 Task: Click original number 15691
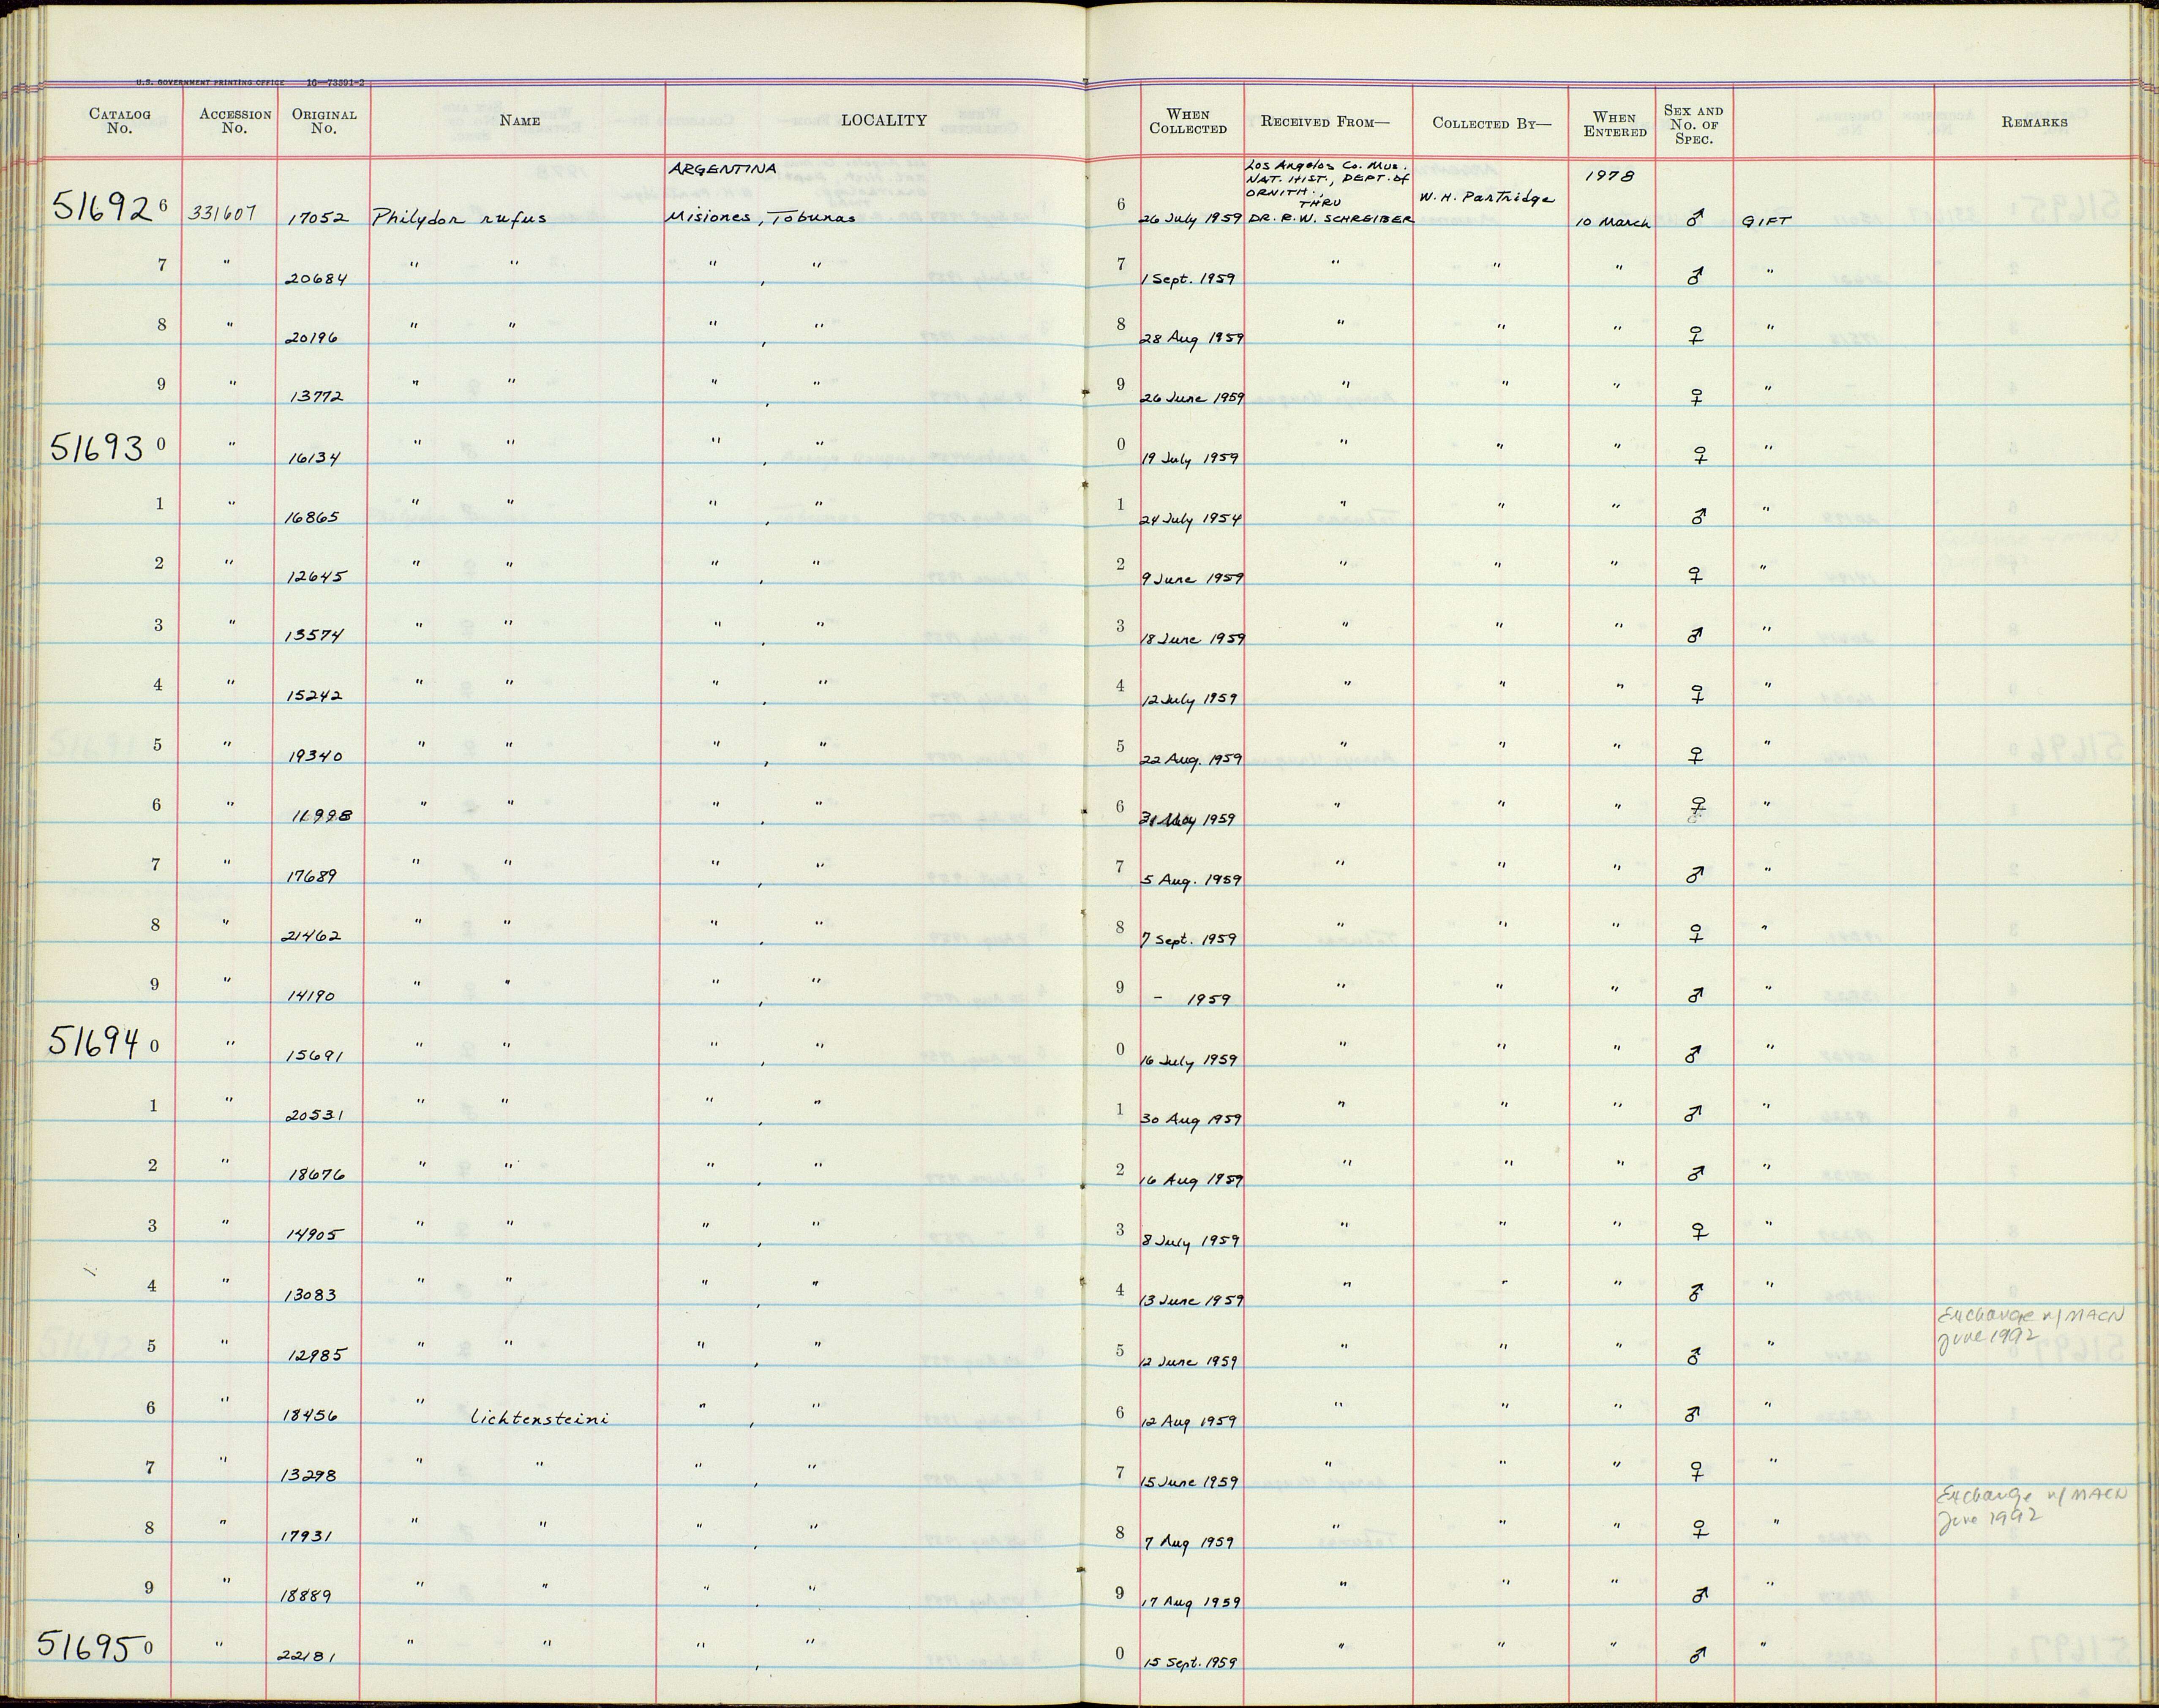coord(314,1056)
